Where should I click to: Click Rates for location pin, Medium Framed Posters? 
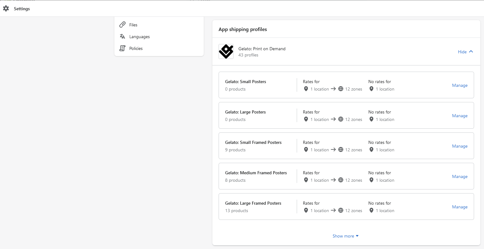pos(306,180)
